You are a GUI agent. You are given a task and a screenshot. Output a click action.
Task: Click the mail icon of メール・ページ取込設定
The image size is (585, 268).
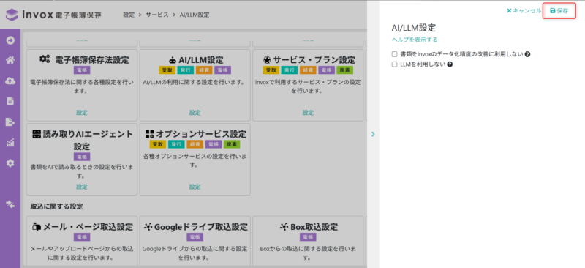point(37,226)
